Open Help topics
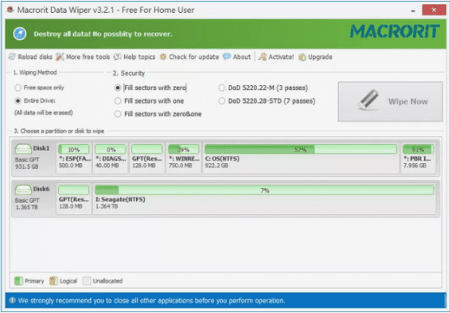 [139, 57]
